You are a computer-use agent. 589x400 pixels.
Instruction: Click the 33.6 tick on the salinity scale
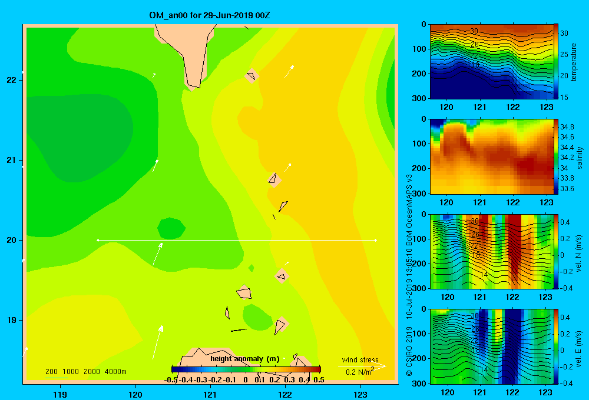click(567, 189)
